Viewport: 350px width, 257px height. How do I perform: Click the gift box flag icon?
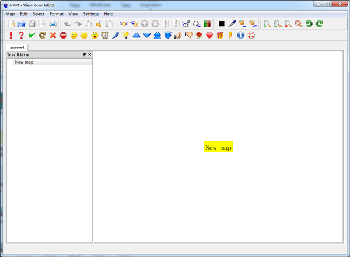[x=220, y=36]
